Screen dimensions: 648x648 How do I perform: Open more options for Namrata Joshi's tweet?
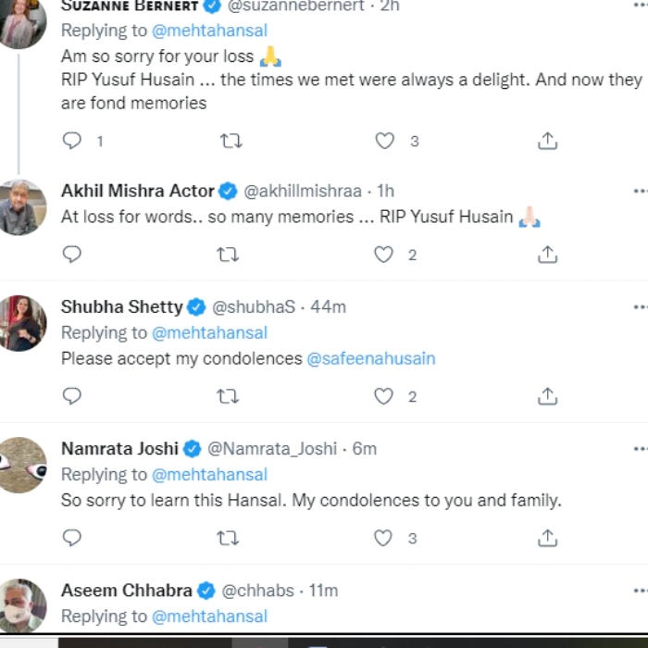click(640, 448)
